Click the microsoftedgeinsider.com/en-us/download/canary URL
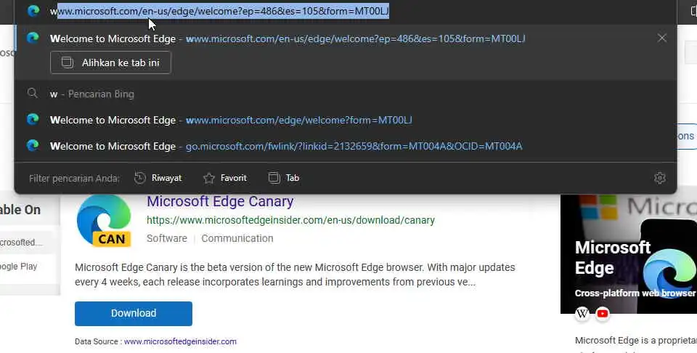Screen dimensions: 697x353 [x=290, y=220]
